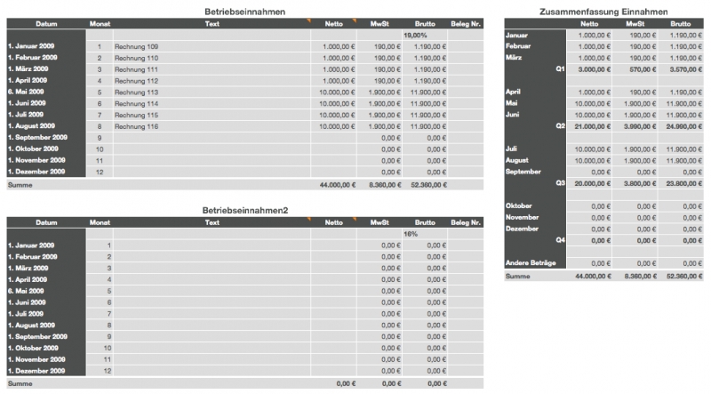Click the Rechnung 116 cell

click(137, 126)
